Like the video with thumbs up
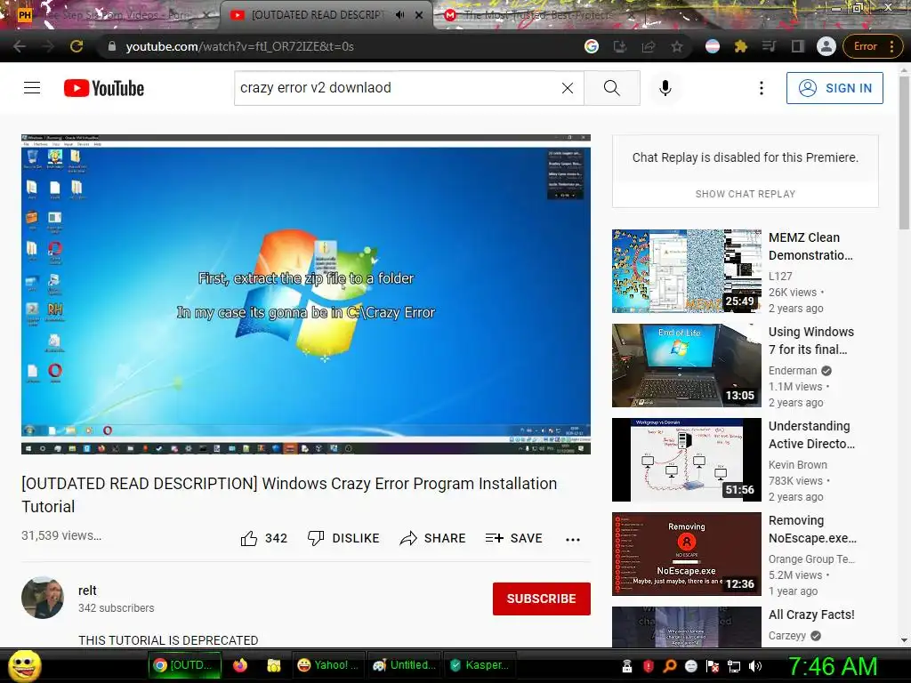911x683 pixels. [x=263, y=538]
